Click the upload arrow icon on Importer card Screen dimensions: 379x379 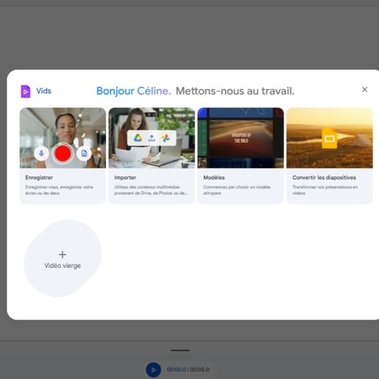point(152,138)
